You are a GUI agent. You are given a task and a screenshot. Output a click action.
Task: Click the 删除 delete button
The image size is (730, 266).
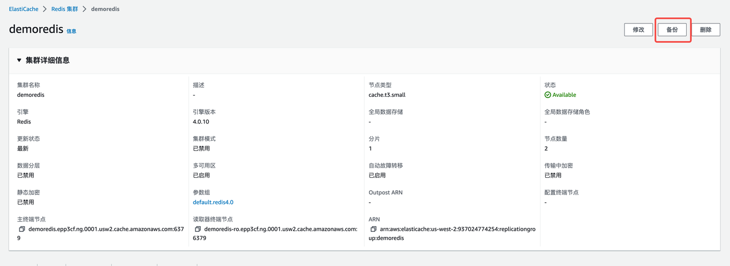(705, 30)
